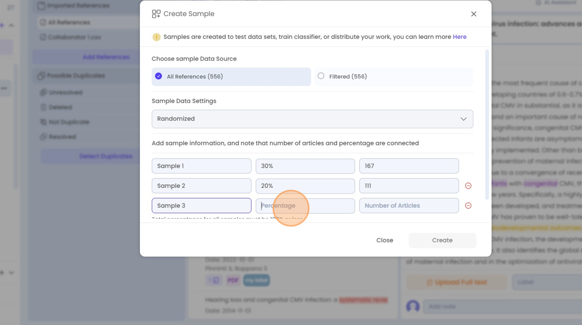Click the Create Sample header icon
Screen dimensions: 582x325
pos(156,14)
